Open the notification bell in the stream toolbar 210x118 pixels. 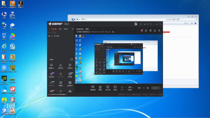click(155, 30)
